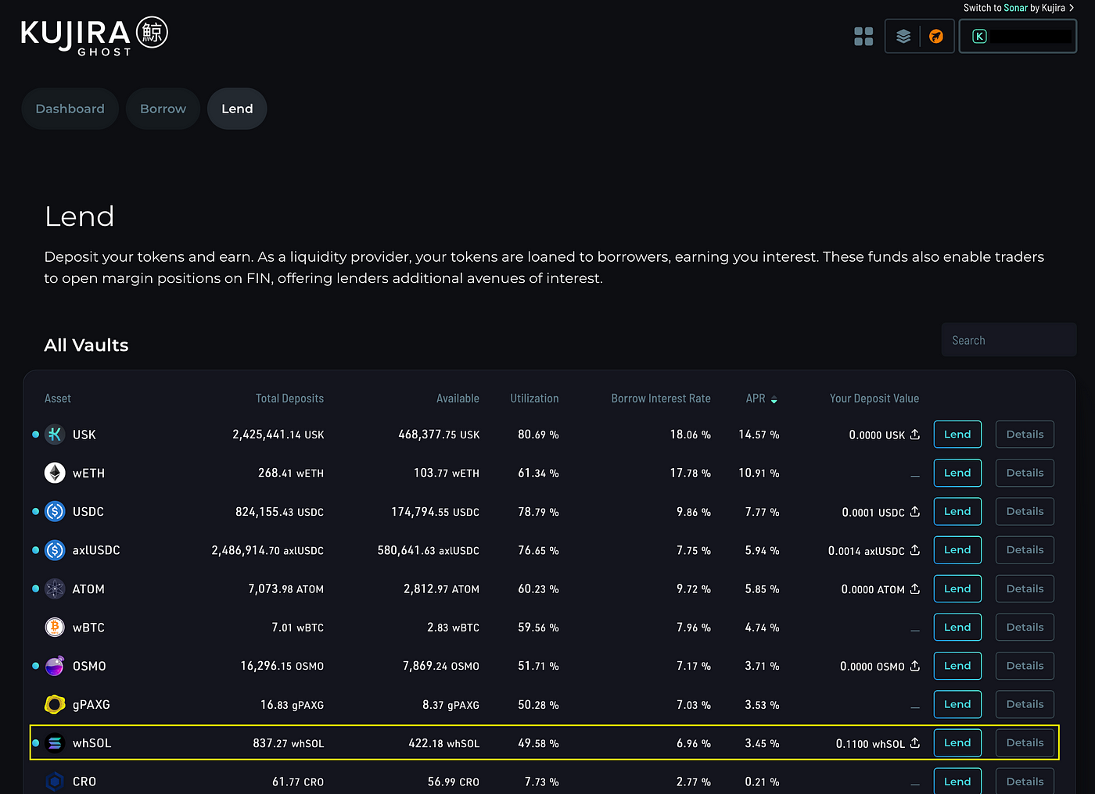Open Details for wETH vault
Image resolution: width=1095 pixels, height=794 pixels.
point(1025,473)
